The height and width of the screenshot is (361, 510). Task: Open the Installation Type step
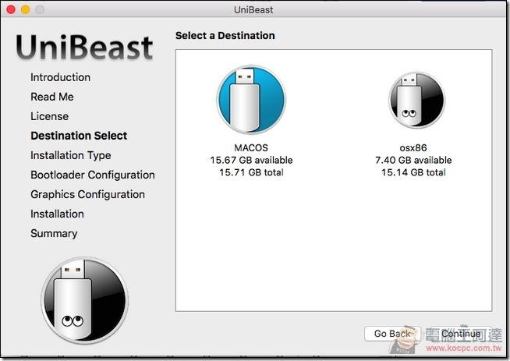pyautogui.click(x=70, y=155)
